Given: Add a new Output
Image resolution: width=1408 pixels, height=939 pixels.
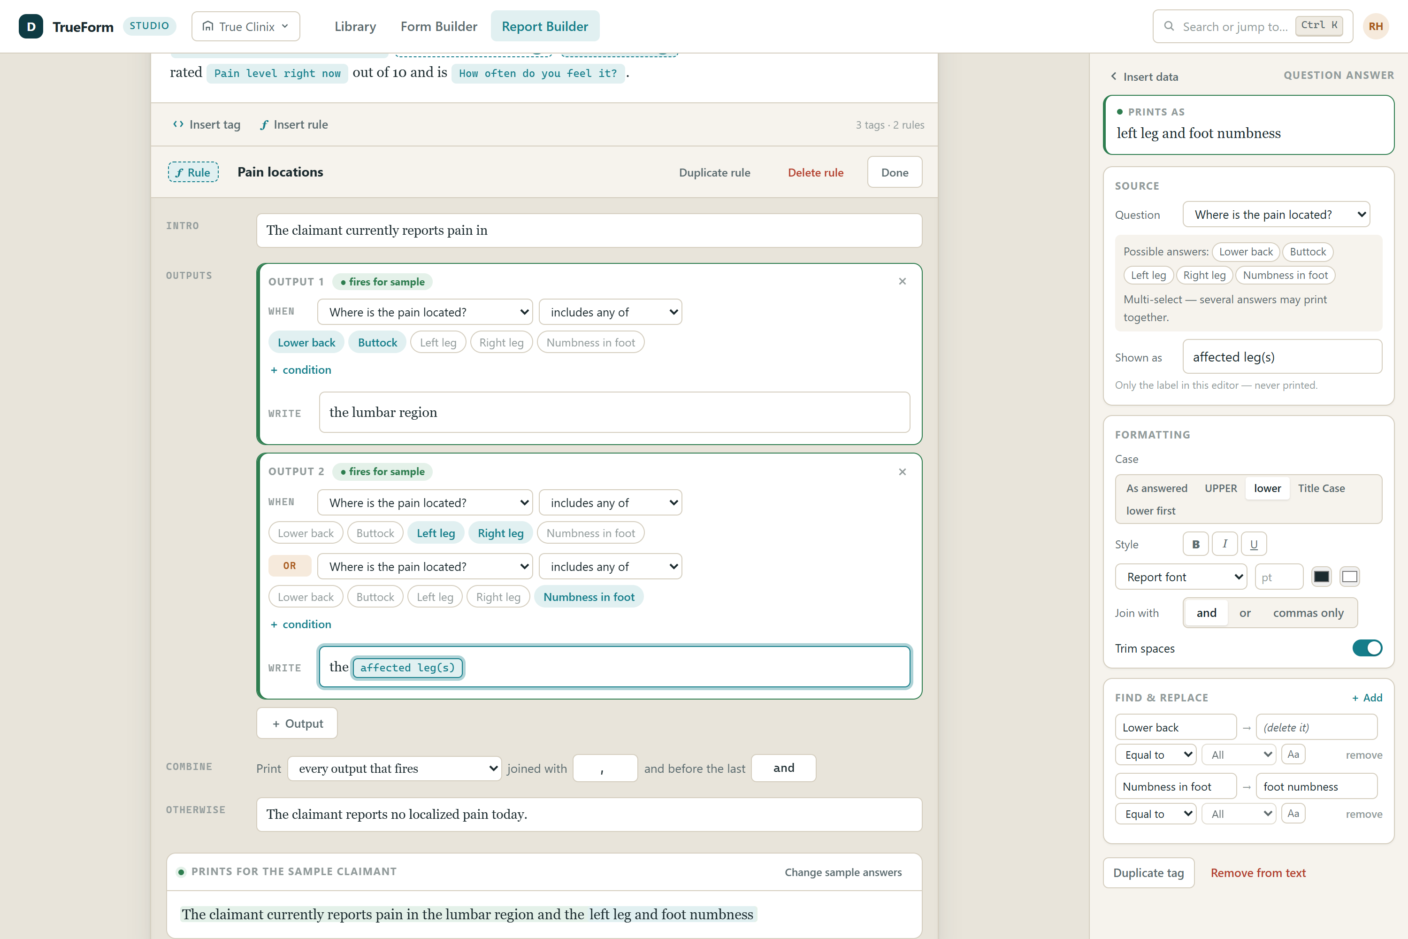Looking at the screenshot, I should click(x=297, y=723).
